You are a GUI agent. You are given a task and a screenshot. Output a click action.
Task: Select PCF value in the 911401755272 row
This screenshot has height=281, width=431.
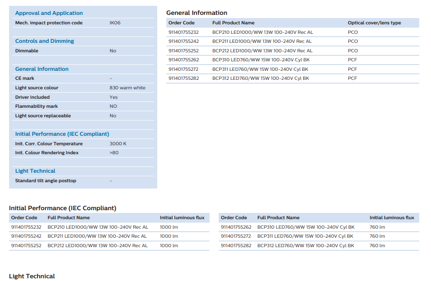click(352, 69)
